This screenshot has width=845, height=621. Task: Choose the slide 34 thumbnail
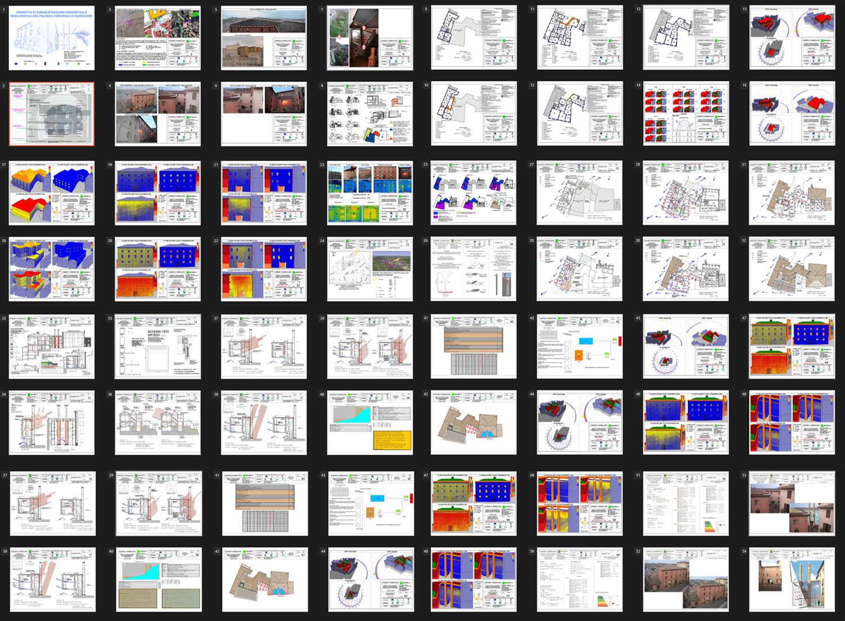coord(52,423)
